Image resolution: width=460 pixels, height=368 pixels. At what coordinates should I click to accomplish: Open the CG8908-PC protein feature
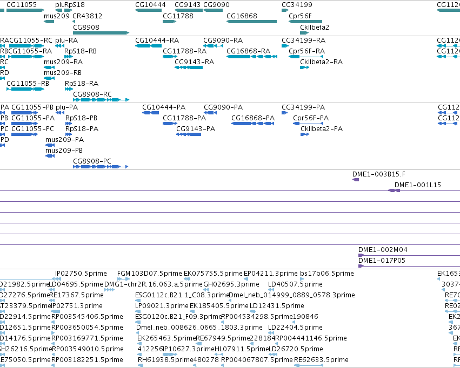pyautogui.click(x=101, y=167)
